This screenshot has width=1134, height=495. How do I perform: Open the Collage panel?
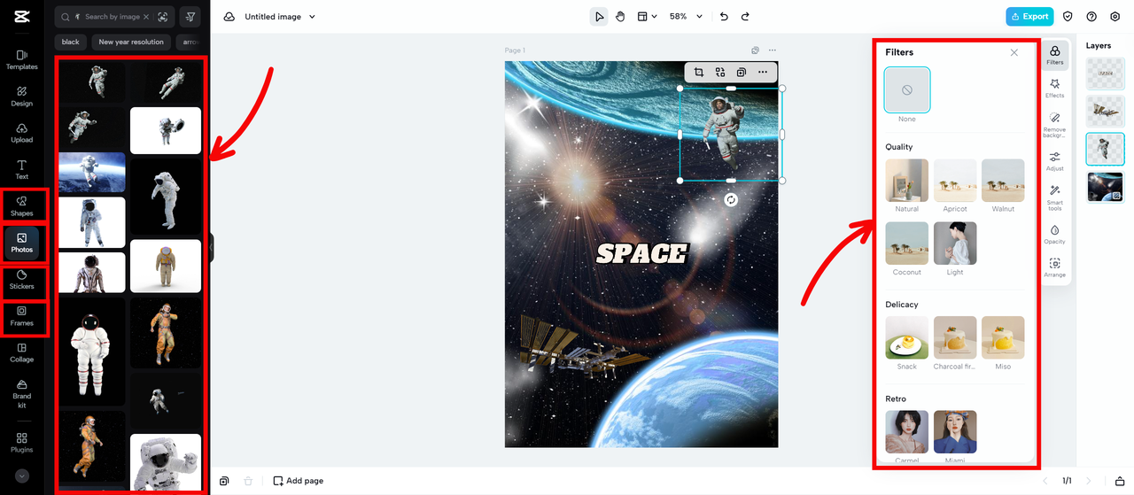point(21,352)
